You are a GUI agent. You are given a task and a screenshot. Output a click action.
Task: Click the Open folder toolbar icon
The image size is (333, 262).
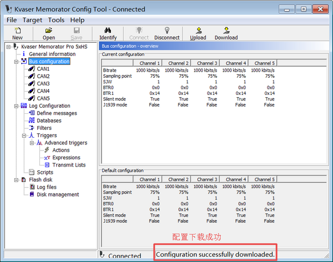[49, 31]
